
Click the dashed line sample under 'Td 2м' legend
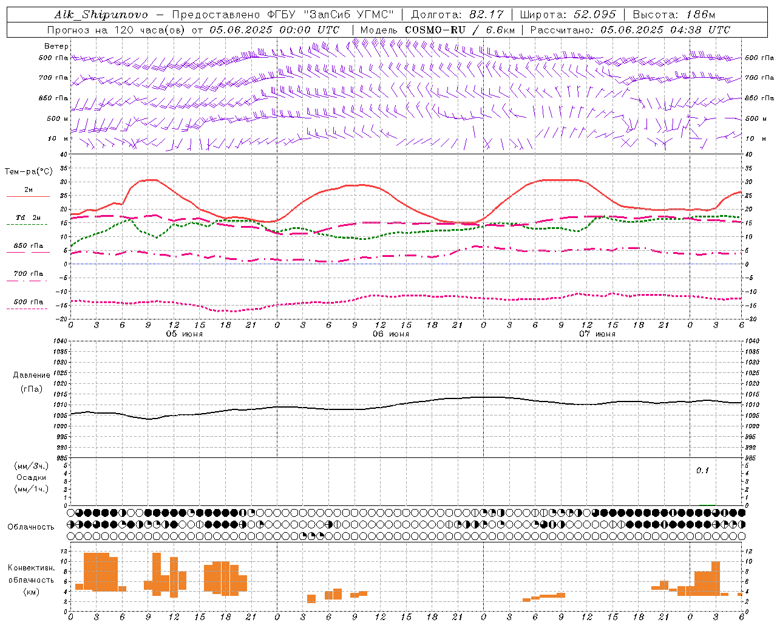click(28, 225)
